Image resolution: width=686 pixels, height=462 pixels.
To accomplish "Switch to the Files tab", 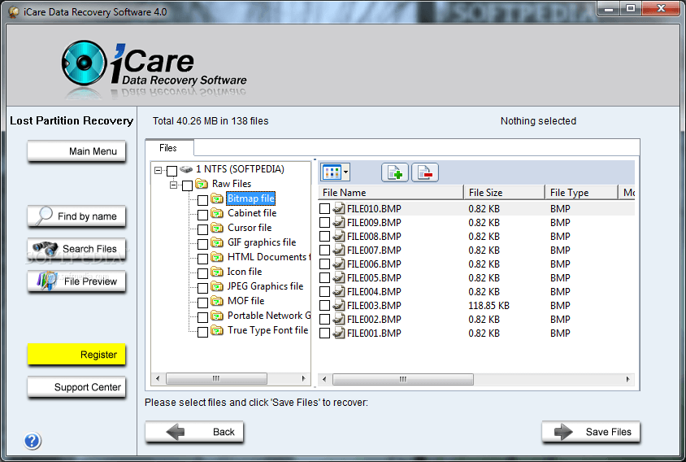I will (x=168, y=148).
